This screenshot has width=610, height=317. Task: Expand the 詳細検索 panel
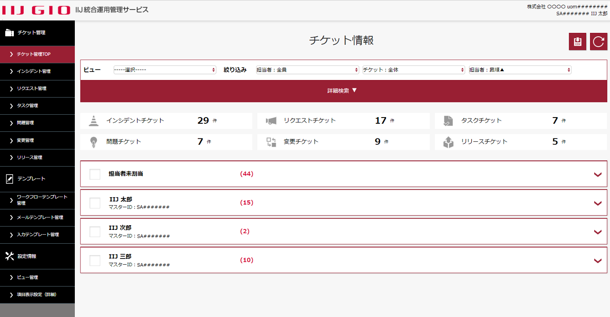coord(344,91)
